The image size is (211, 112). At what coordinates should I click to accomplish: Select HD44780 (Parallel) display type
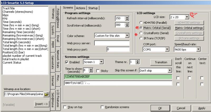click(141, 23)
